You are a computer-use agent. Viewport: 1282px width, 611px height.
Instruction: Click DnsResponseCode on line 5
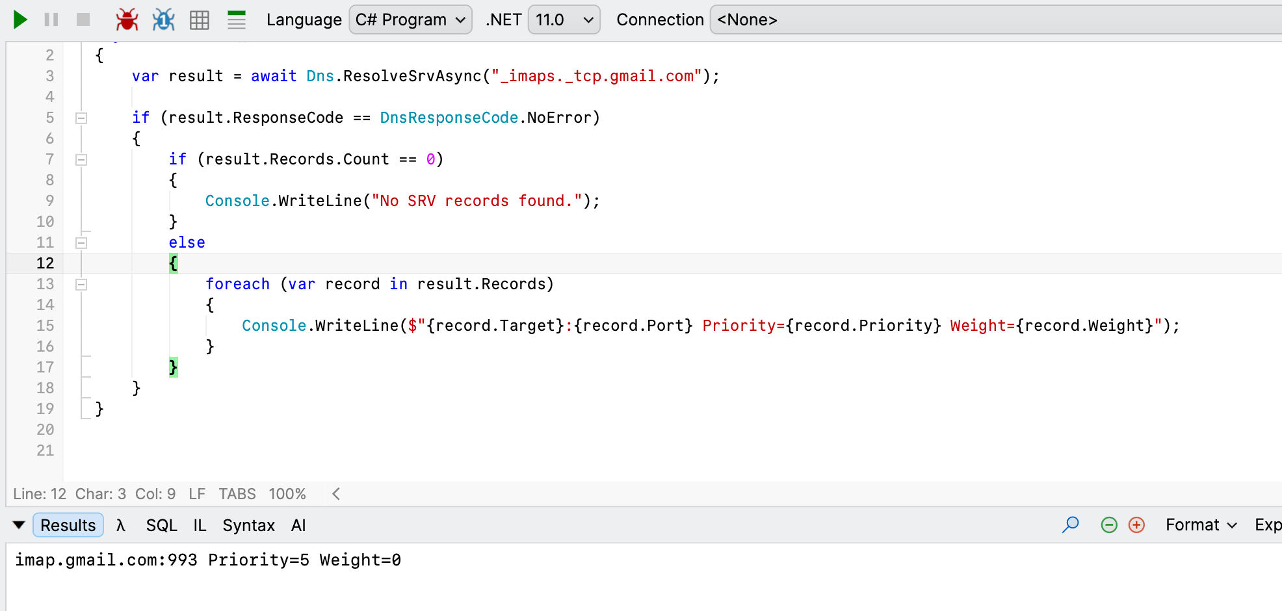coord(449,118)
